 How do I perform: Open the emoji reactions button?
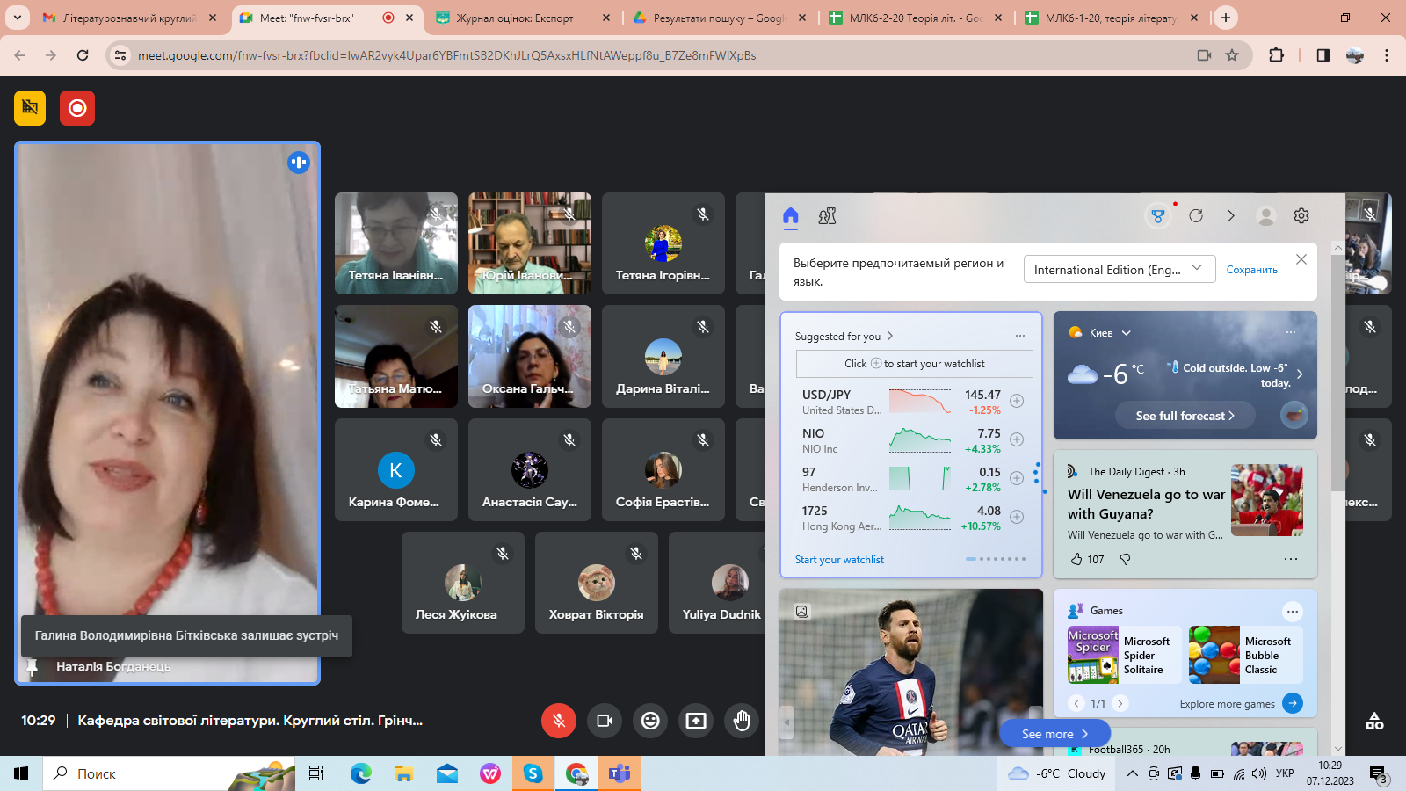click(650, 721)
